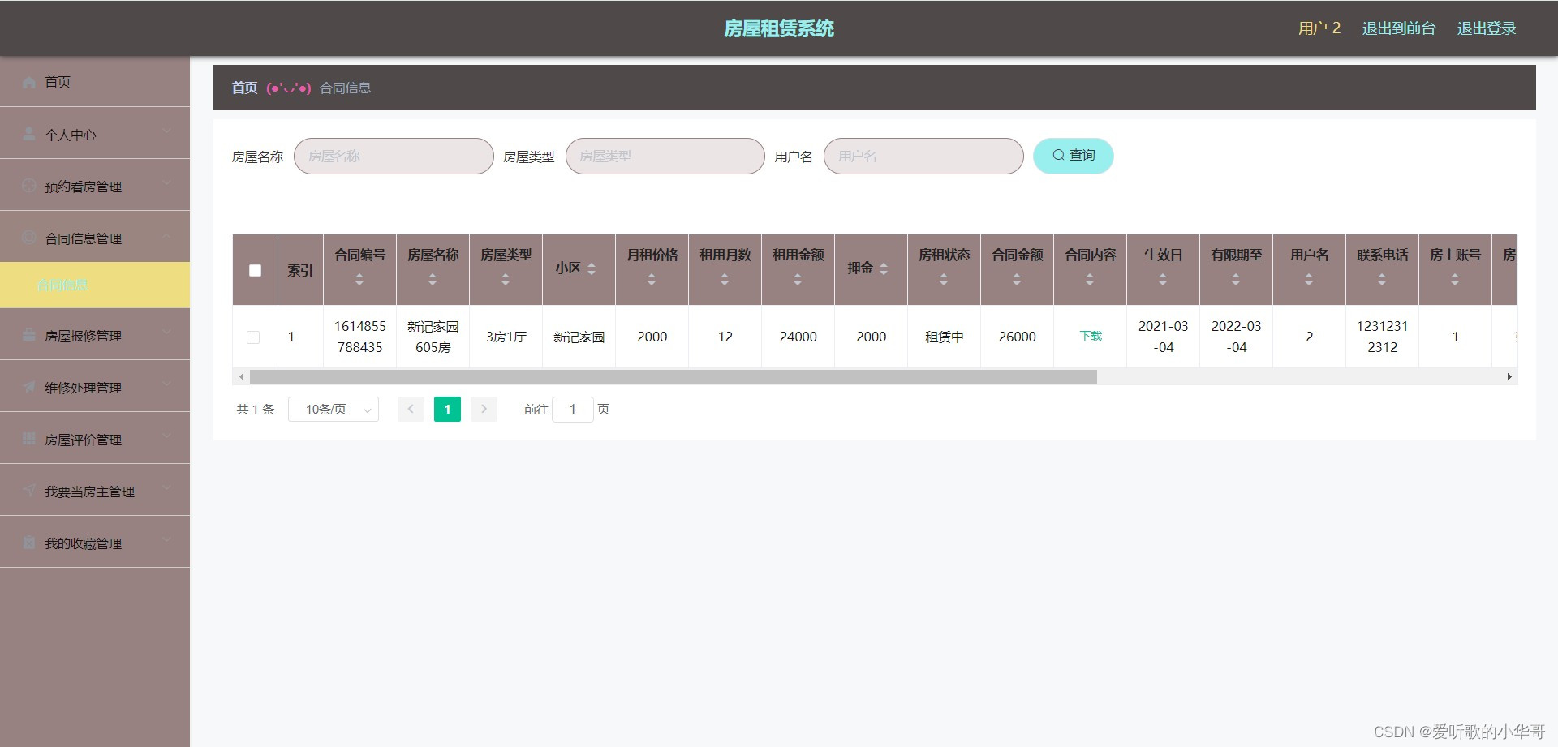Click the scrollbar left arrow
This screenshot has height=747, width=1558.
click(241, 377)
